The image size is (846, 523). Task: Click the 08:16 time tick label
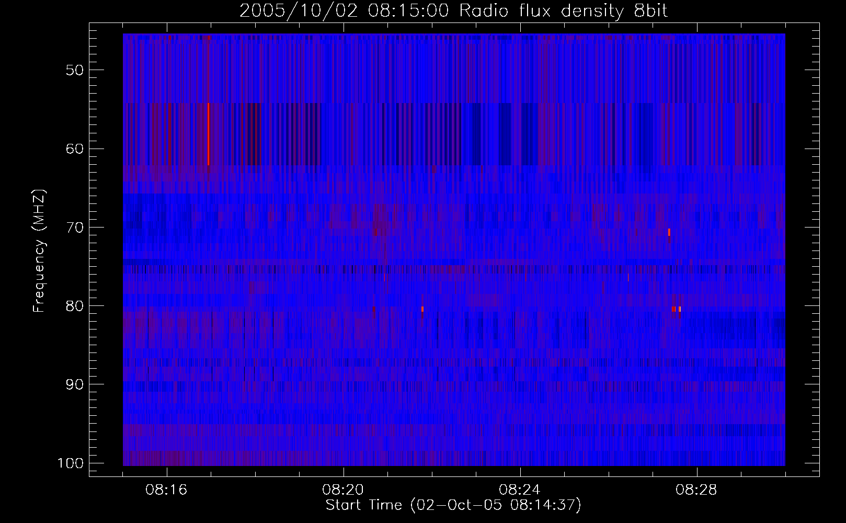(x=167, y=490)
